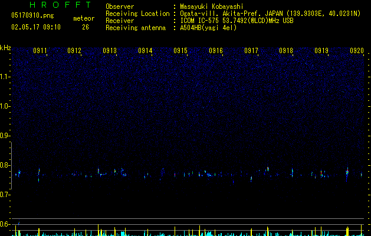371x236 pixels.
Task: Click the HROFFT title text
Action: click(x=61, y=5)
